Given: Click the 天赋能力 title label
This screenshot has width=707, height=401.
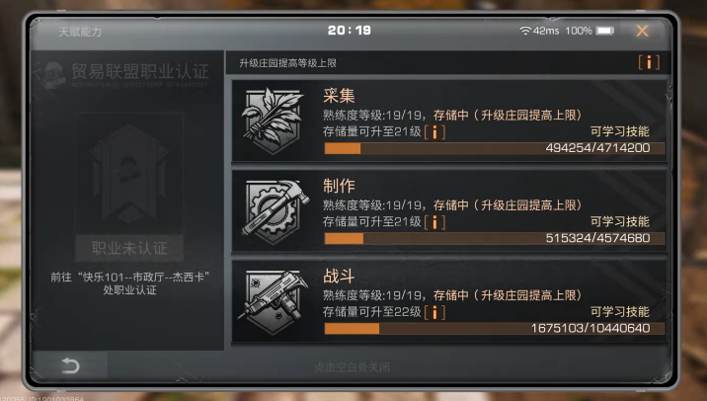Looking at the screenshot, I should 80,32.
